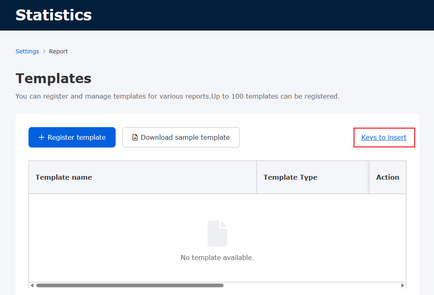The height and width of the screenshot is (295, 434).
Task: Click the templates description text about 100 templates
Action: (177, 97)
